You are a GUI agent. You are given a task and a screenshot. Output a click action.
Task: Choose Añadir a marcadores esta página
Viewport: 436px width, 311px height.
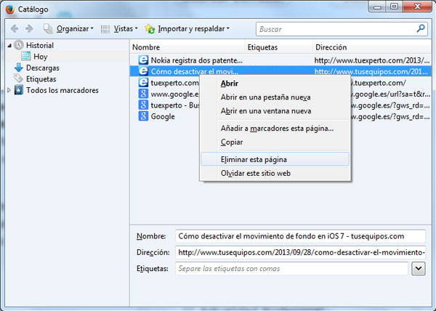tap(275, 129)
